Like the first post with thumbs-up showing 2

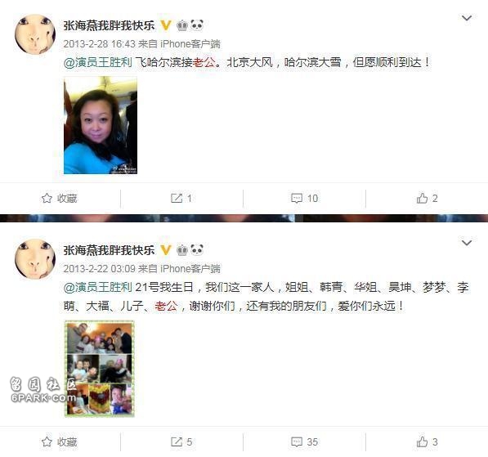(427, 199)
